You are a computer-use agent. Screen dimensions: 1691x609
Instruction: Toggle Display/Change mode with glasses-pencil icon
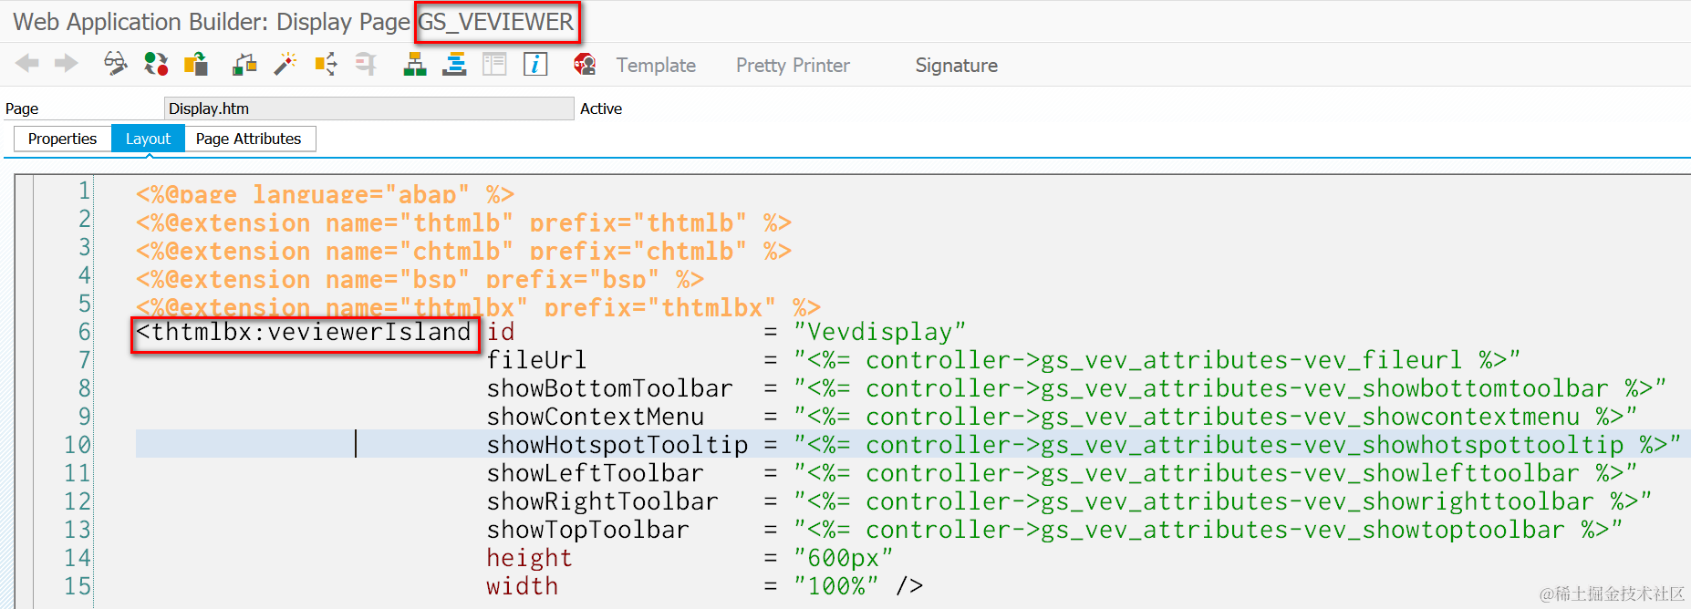pyautogui.click(x=115, y=64)
